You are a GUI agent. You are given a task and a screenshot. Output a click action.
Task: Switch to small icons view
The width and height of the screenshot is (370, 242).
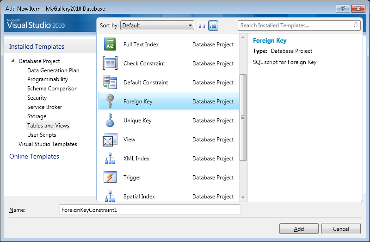(x=202, y=25)
